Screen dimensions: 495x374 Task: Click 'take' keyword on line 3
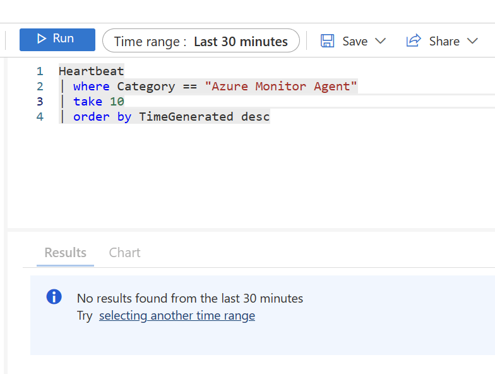tap(88, 101)
